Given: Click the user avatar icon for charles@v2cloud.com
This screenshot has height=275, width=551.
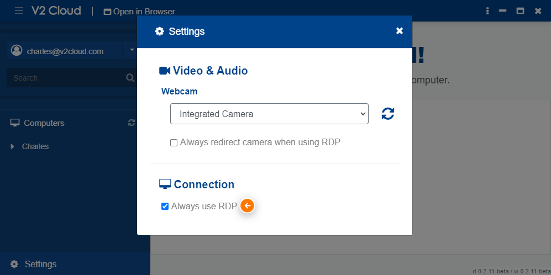Looking at the screenshot, I should click(17, 51).
